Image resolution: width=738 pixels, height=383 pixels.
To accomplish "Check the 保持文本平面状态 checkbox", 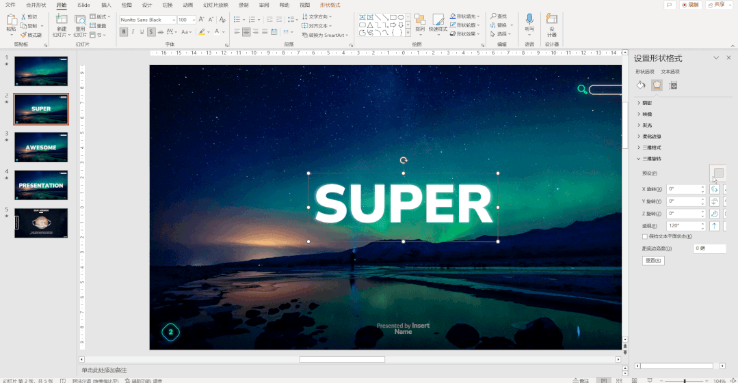I will (x=645, y=236).
